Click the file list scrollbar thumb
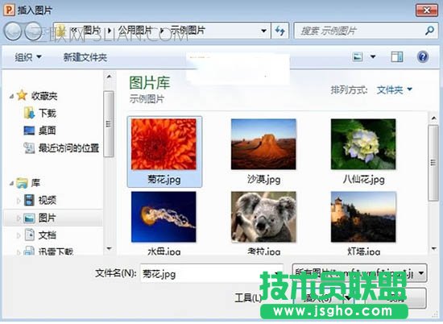Screen dimensions: 443x324 433,163
